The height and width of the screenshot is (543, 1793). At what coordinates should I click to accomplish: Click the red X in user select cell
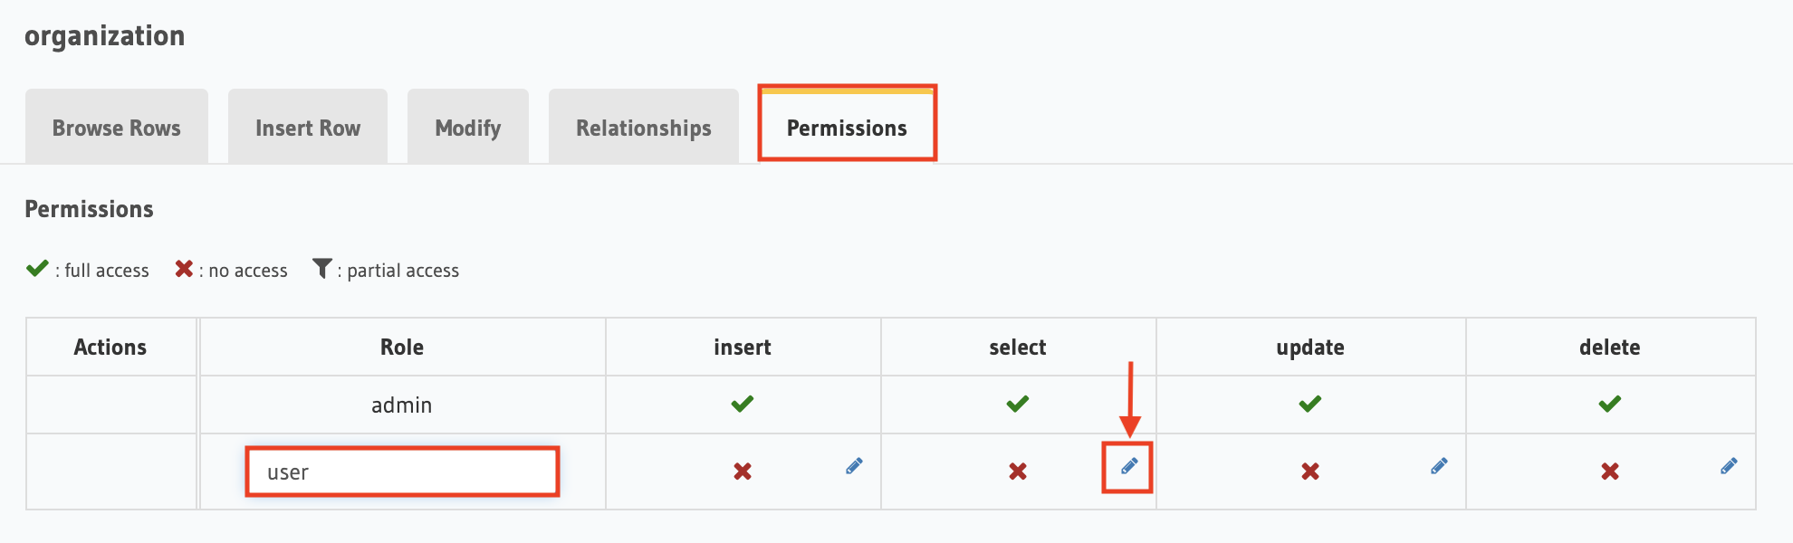pyautogui.click(x=1018, y=471)
